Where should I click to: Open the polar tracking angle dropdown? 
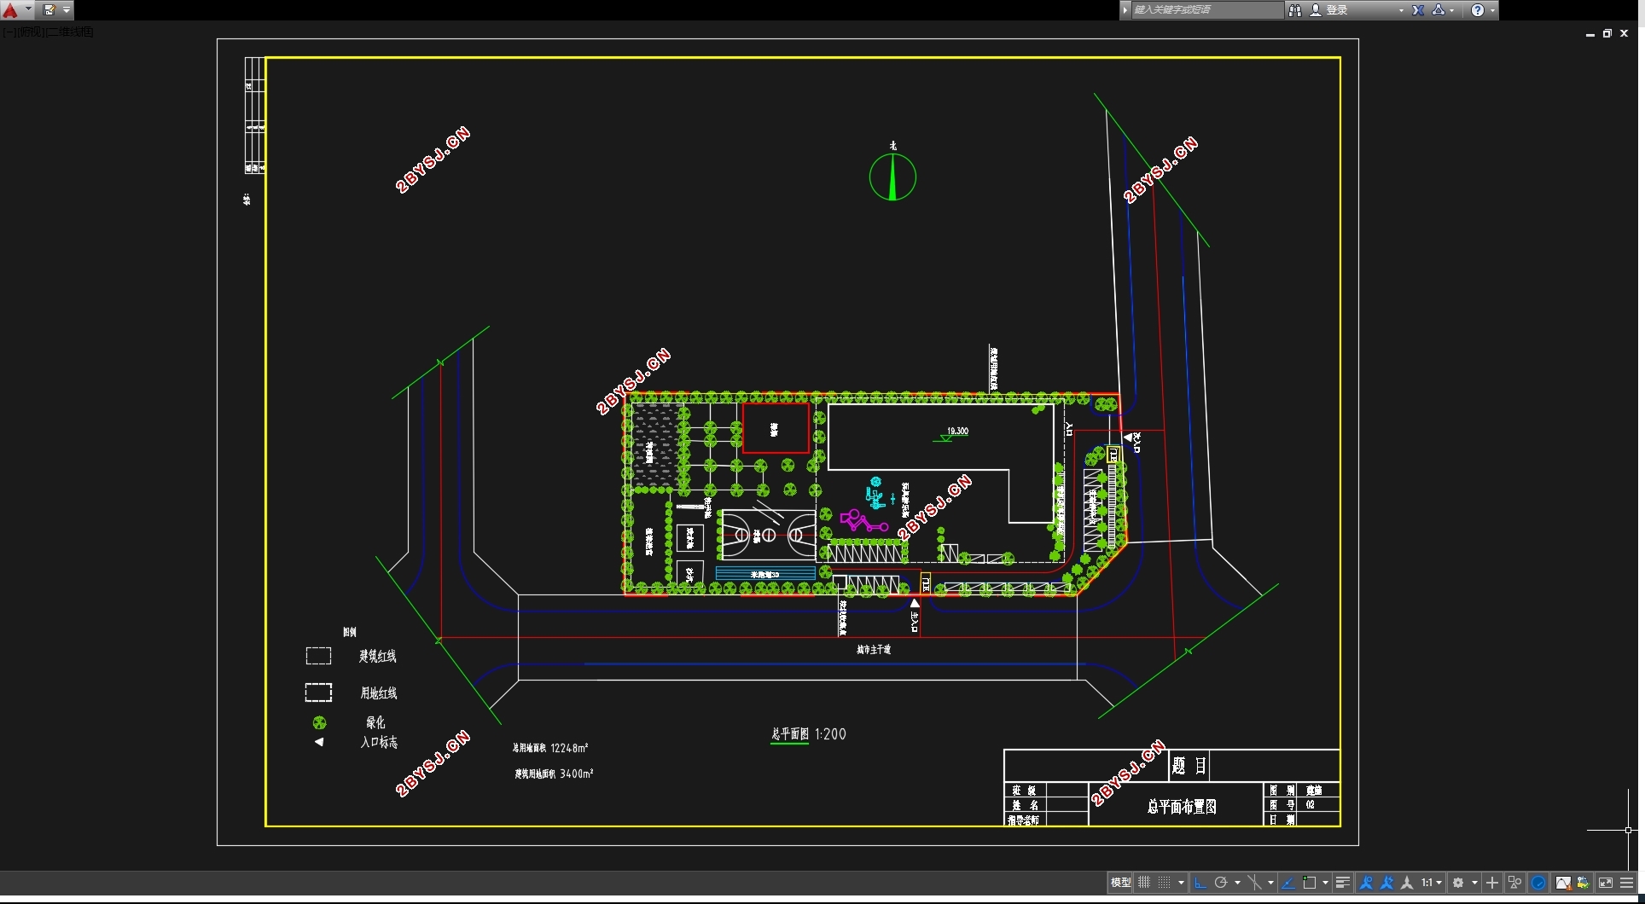[1237, 883]
